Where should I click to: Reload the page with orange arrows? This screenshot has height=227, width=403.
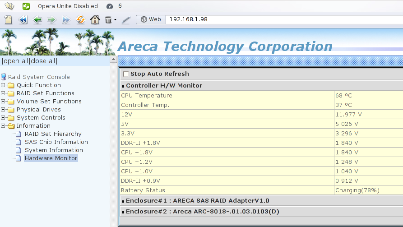pos(81,19)
